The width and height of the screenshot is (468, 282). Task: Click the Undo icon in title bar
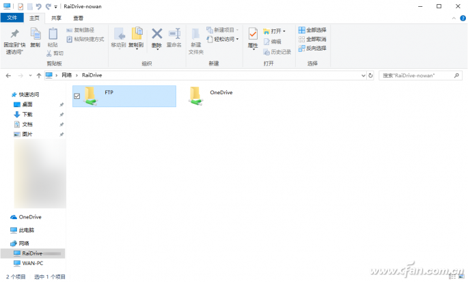[x=38, y=6]
